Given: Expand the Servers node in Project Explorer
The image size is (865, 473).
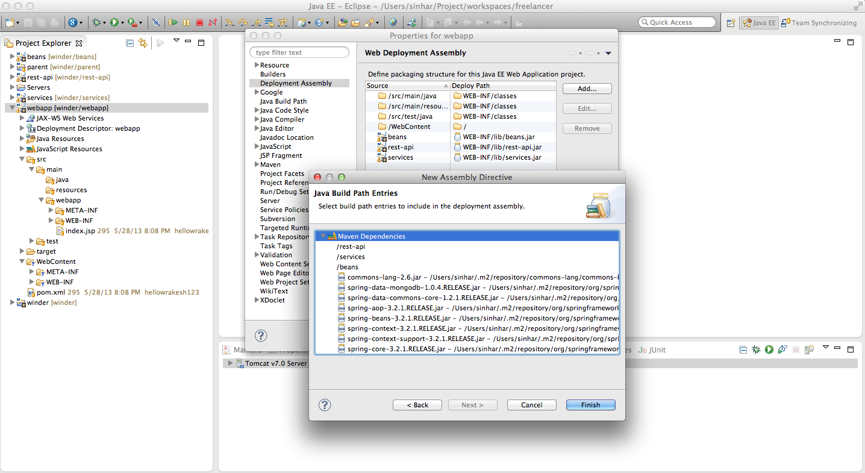Looking at the screenshot, I should (x=11, y=87).
